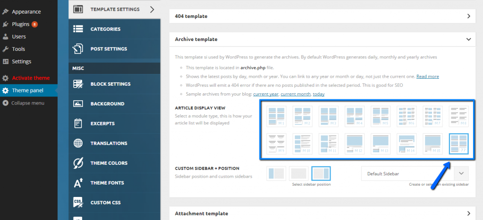Choose module M3 article display layout
The height and width of the screenshot is (220, 483).
[x=328, y=116]
